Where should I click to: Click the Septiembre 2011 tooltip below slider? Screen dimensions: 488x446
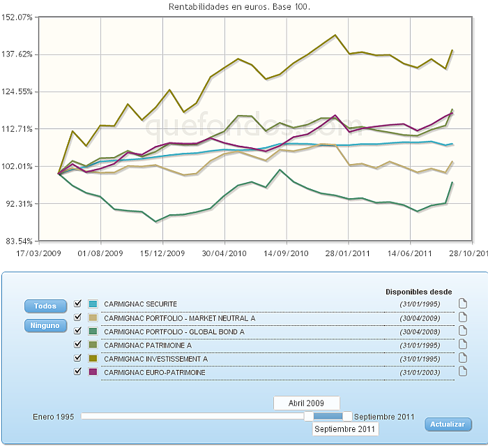click(345, 429)
